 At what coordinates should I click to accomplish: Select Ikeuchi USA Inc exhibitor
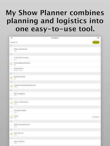[x=55, y=142]
